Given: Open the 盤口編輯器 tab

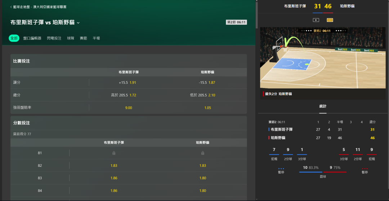Looking at the screenshot, I should coord(32,38).
